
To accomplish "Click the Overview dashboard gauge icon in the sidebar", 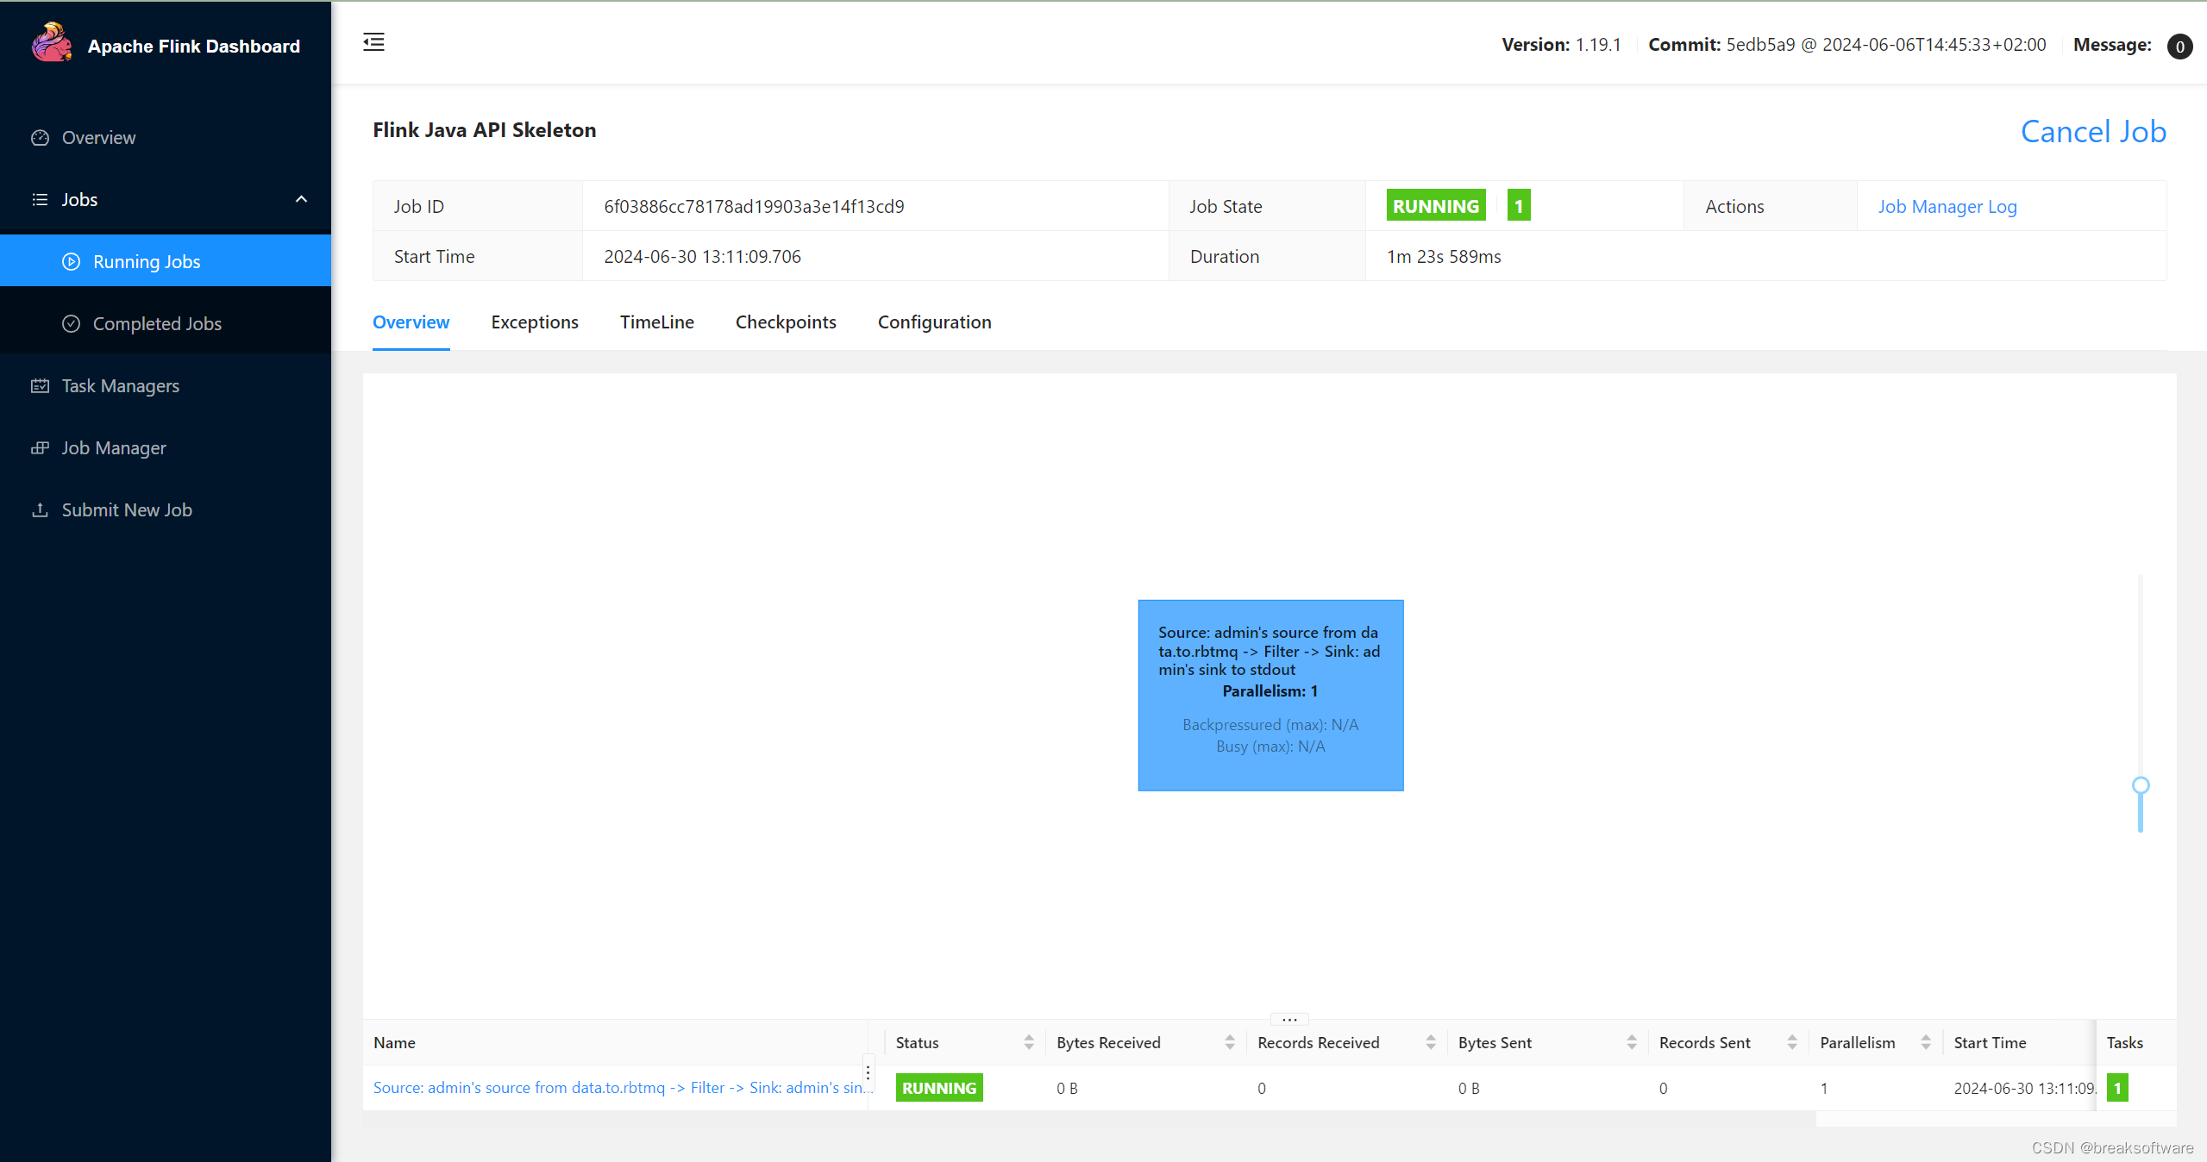I will 40,138.
